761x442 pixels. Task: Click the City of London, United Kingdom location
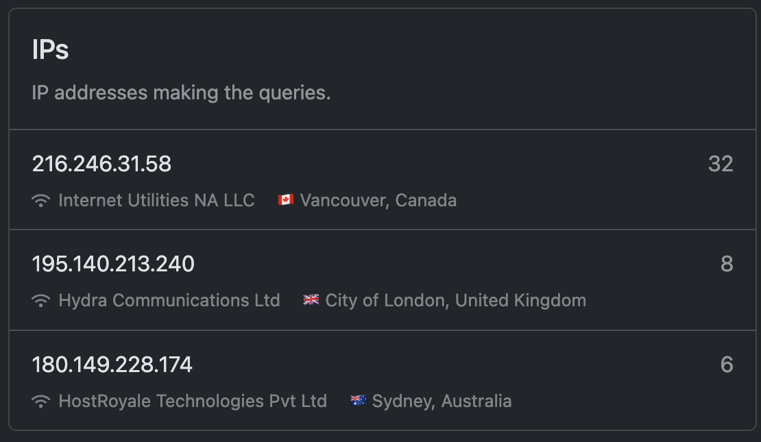click(455, 300)
